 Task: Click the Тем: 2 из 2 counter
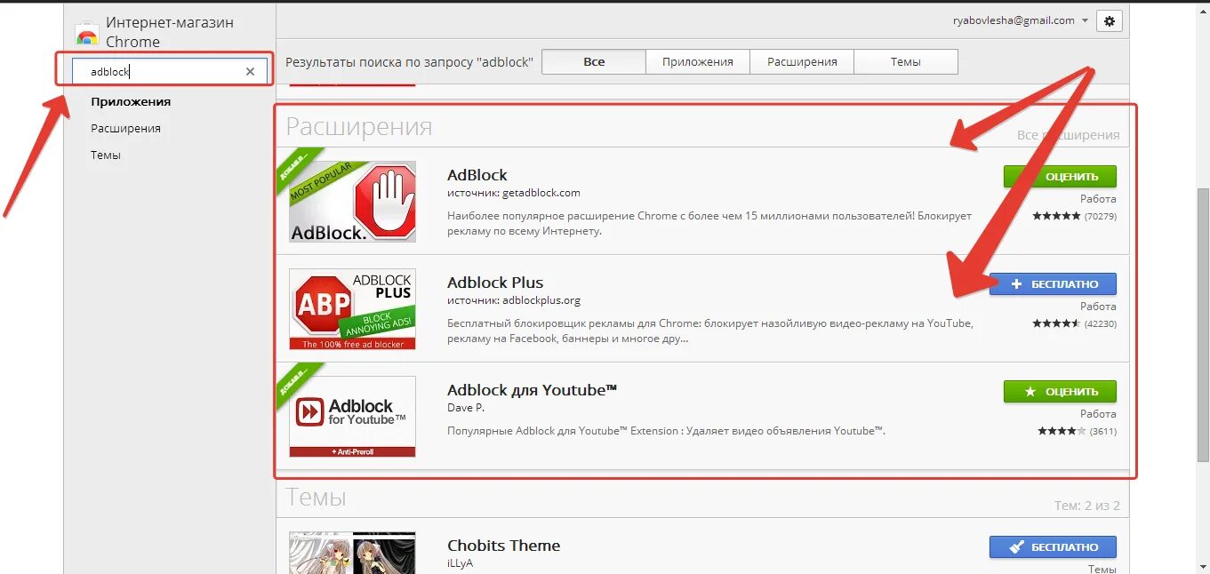(1086, 506)
